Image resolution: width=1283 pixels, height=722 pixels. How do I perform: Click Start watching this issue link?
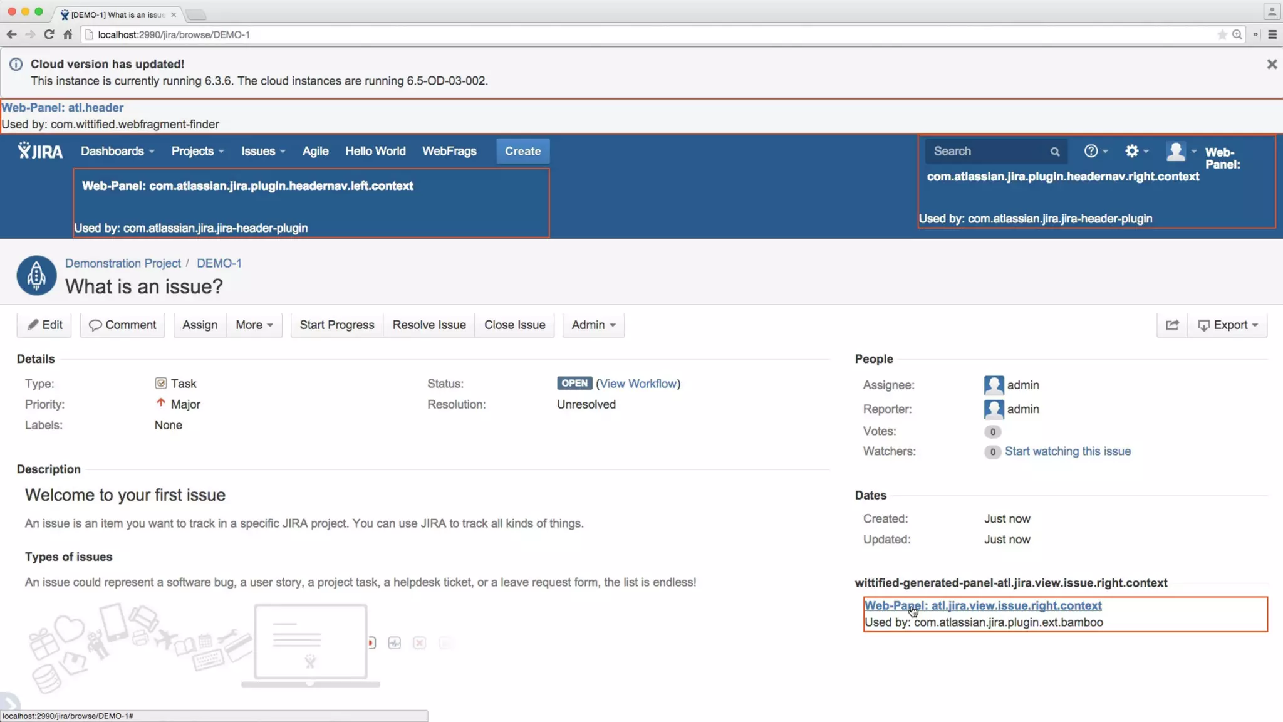pyautogui.click(x=1067, y=451)
